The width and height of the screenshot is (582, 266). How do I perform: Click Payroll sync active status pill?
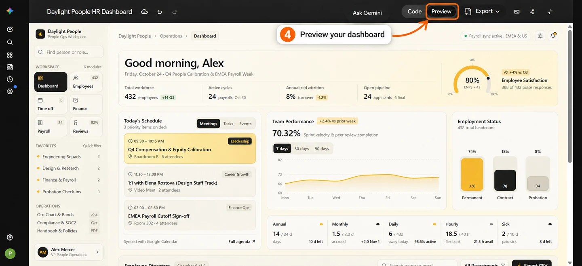click(x=496, y=36)
